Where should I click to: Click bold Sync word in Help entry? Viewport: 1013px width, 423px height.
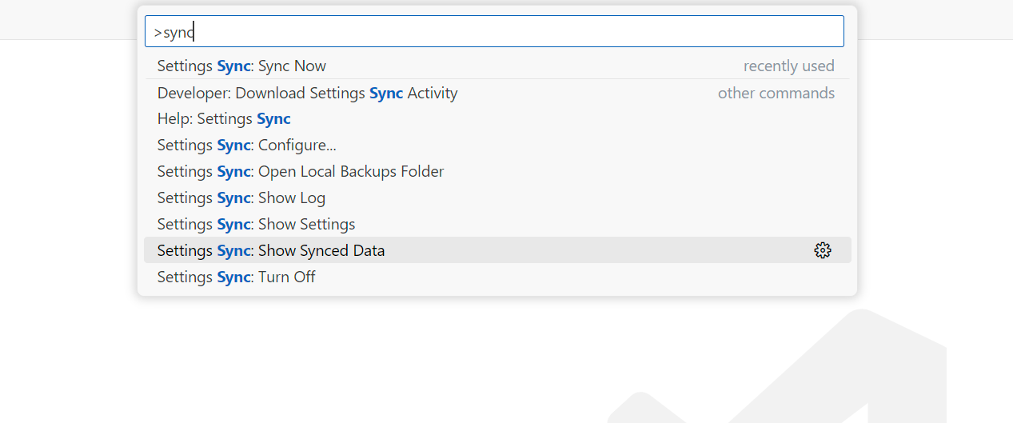(x=273, y=119)
